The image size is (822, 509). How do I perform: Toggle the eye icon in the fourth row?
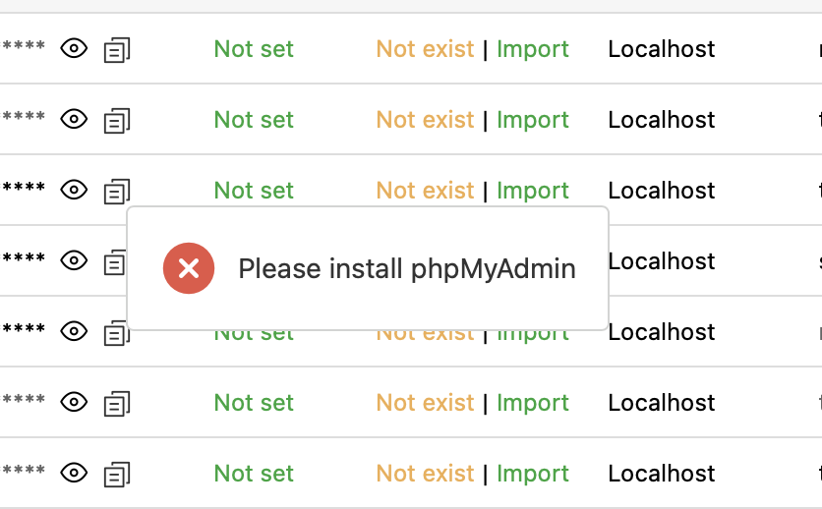[75, 260]
